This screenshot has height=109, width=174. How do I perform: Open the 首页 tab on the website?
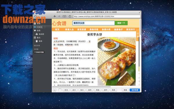pos(57,29)
